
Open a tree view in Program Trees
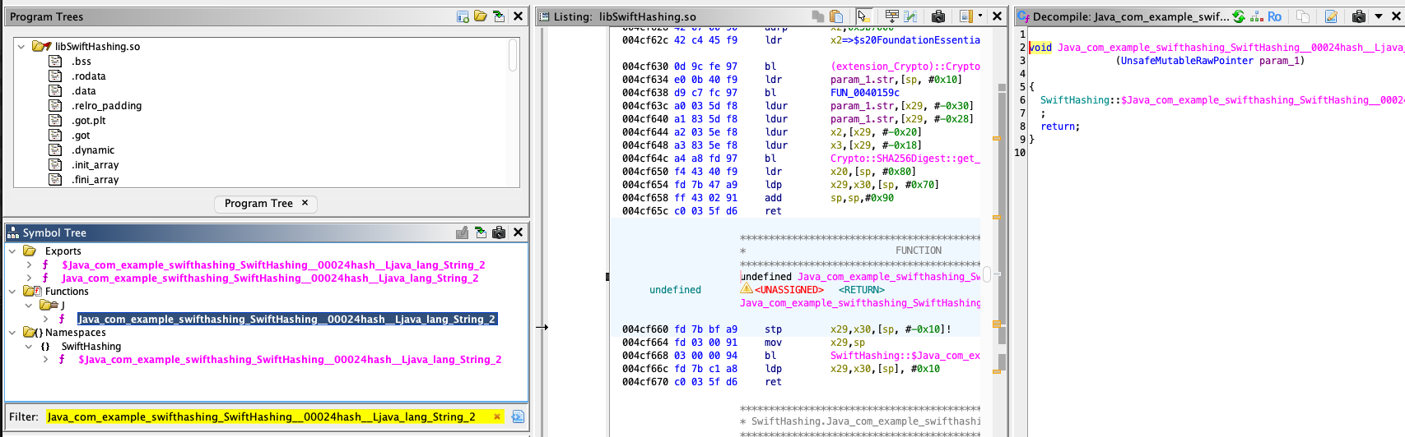point(481,16)
